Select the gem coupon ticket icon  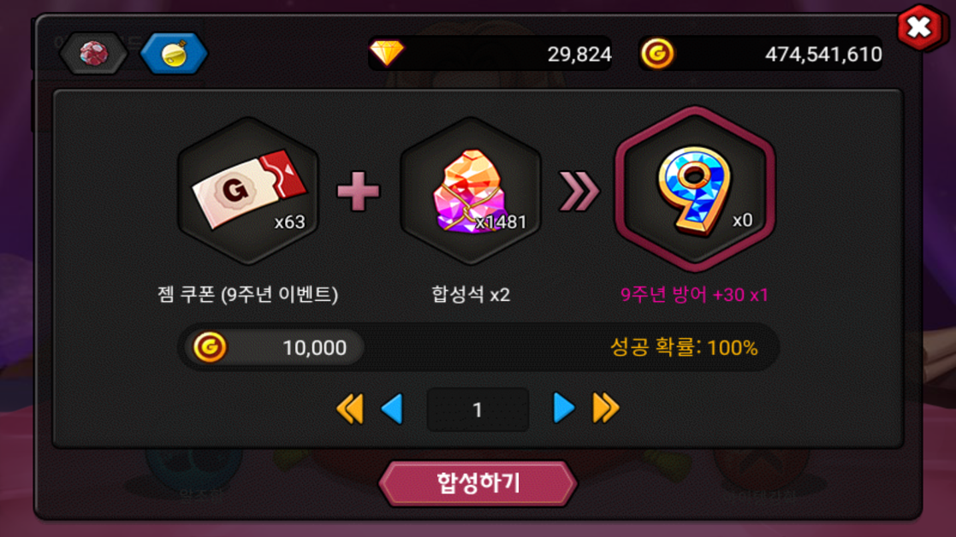coord(248,192)
